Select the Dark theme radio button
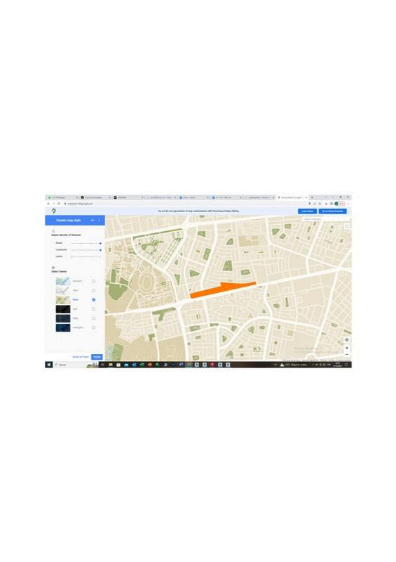This screenshot has width=396, height=562. click(94, 309)
